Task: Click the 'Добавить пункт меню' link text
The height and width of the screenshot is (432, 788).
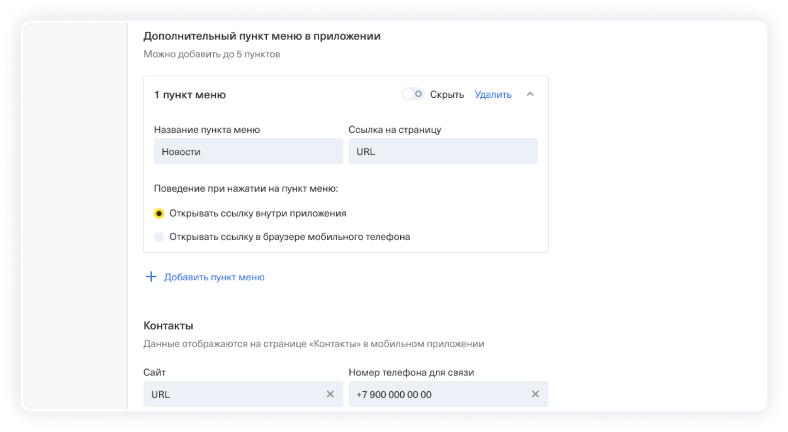Action: pos(214,277)
